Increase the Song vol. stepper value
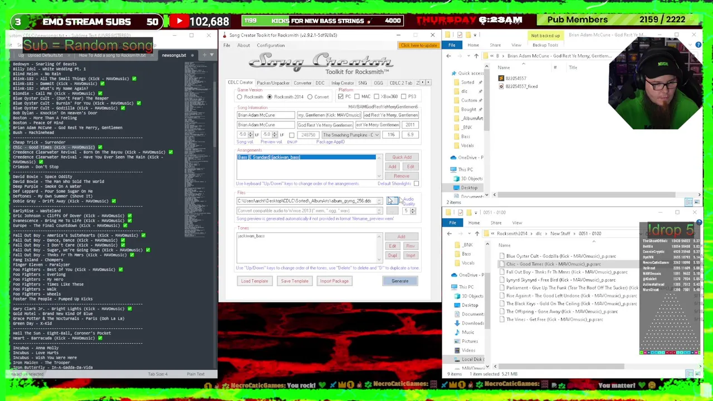 pos(250,134)
